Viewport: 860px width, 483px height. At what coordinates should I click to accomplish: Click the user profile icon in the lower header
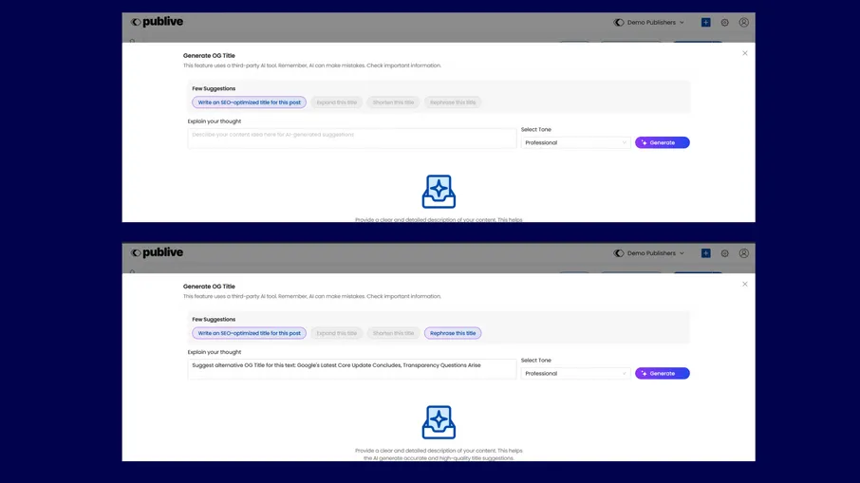click(743, 253)
